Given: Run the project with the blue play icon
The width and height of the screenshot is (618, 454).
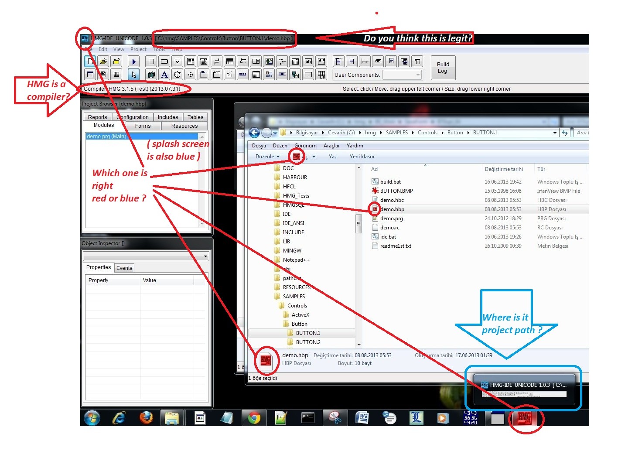Looking at the screenshot, I should (x=134, y=61).
